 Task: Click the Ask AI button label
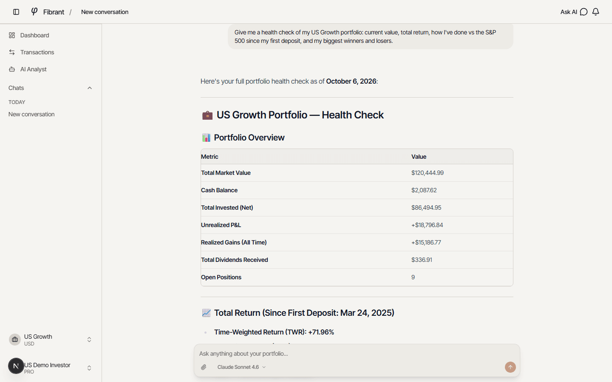[x=569, y=12]
